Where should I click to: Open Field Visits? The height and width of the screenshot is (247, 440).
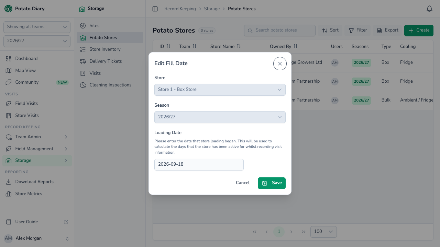click(37, 104)
